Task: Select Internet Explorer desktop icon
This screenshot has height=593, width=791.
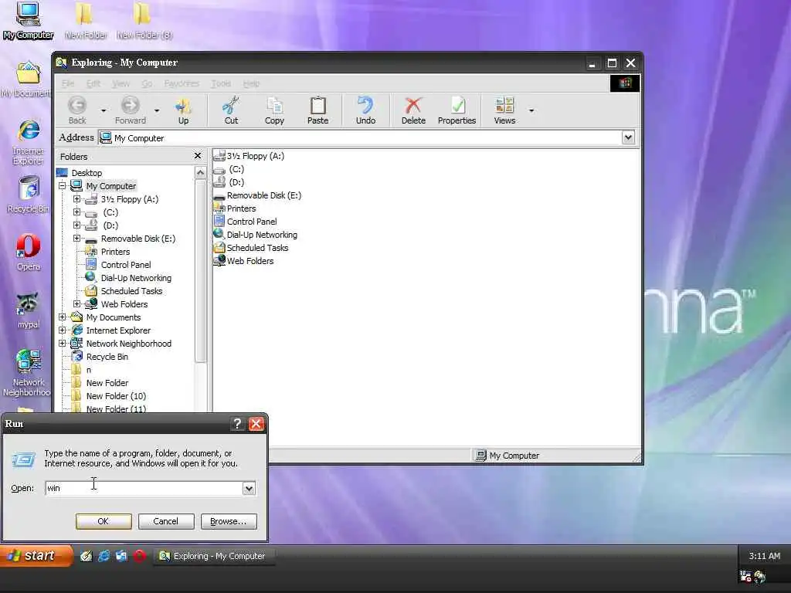Action: coord(29,142)
